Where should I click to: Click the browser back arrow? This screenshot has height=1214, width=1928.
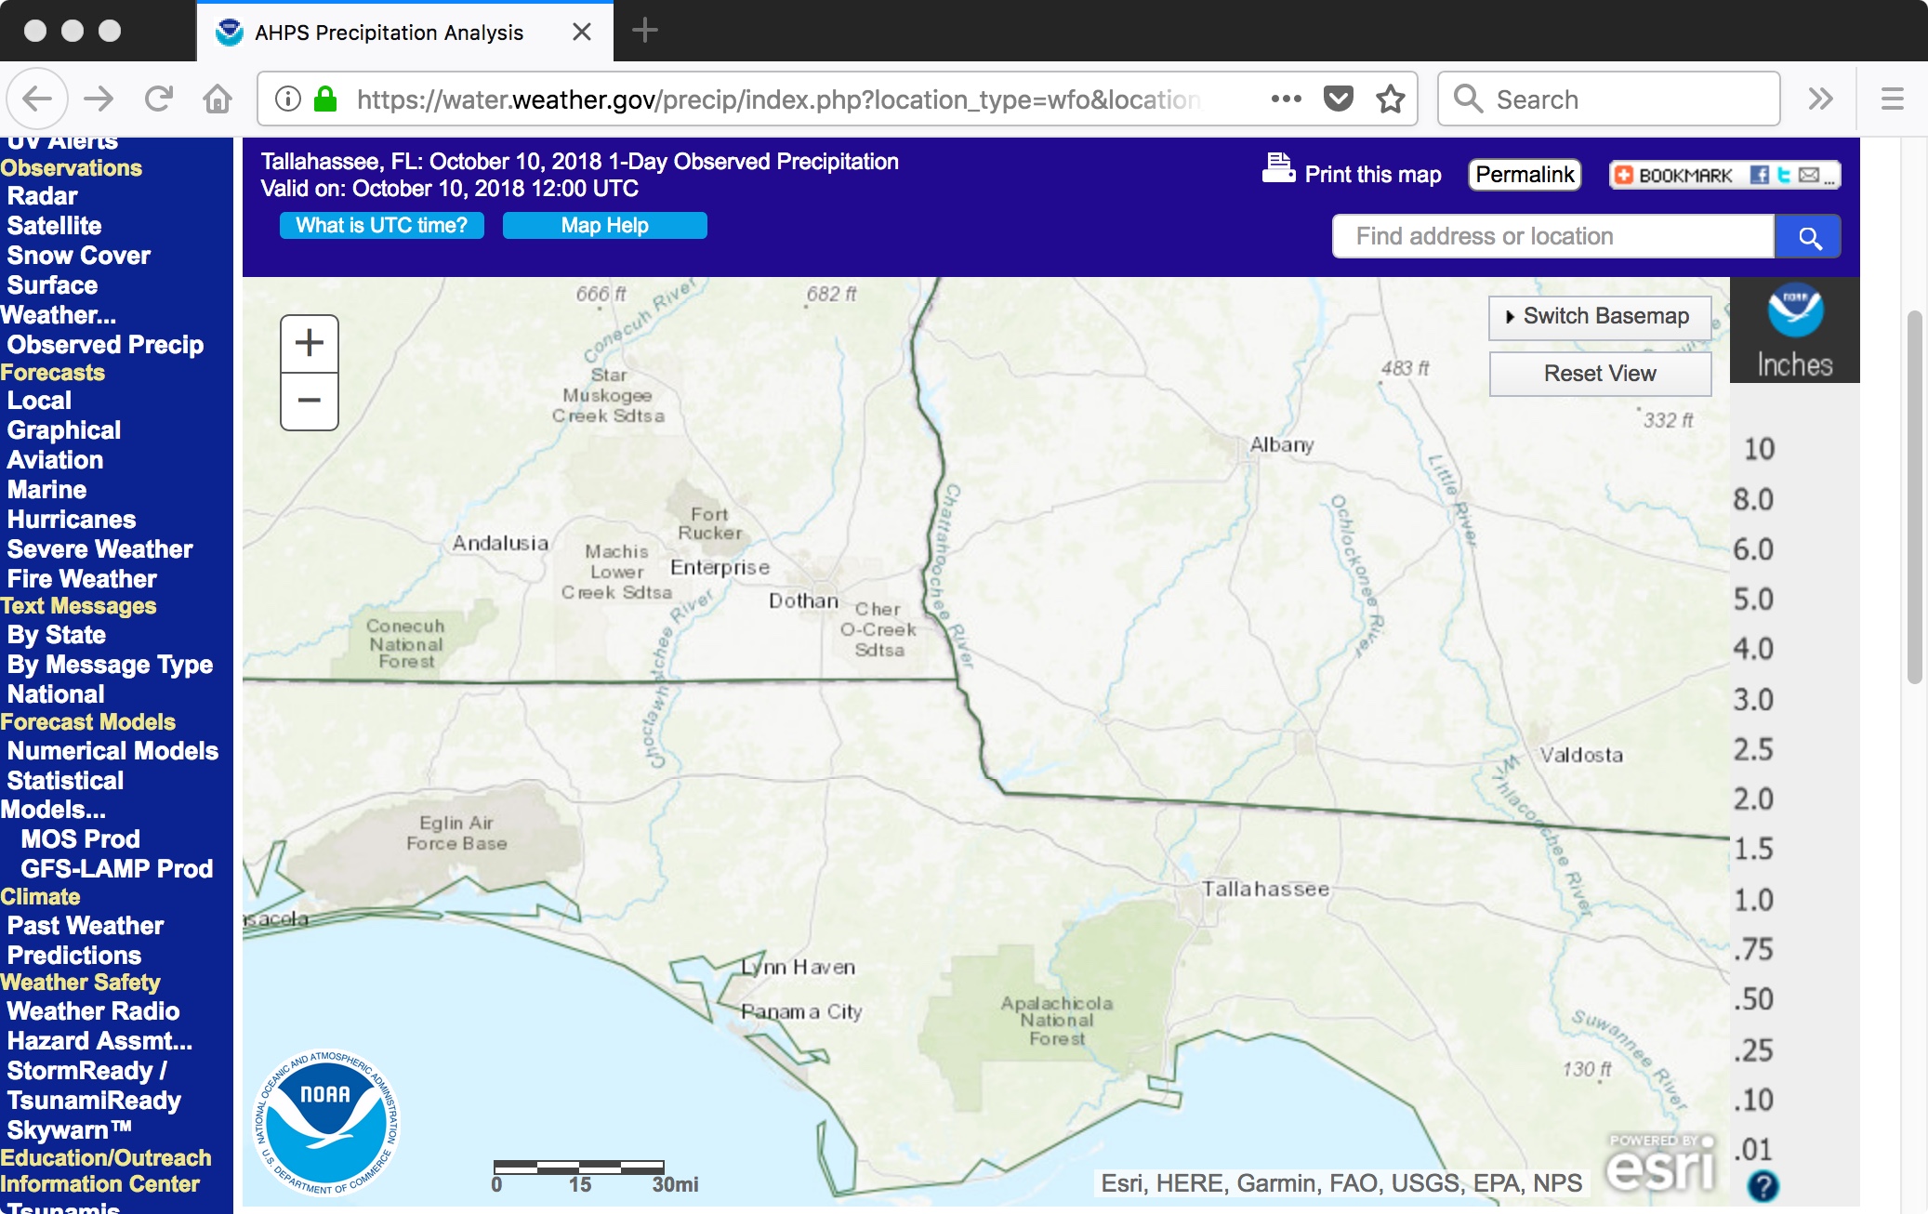pyautogui.click(x=37, y=99)
